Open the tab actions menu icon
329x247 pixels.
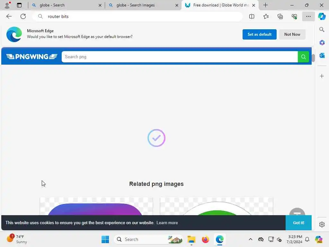pyautogui.click(x=19, y=5)
